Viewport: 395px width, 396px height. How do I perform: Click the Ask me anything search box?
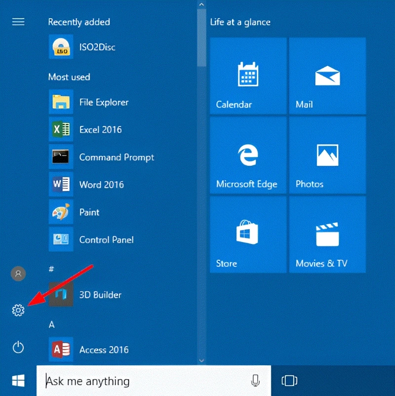point(154,381)
